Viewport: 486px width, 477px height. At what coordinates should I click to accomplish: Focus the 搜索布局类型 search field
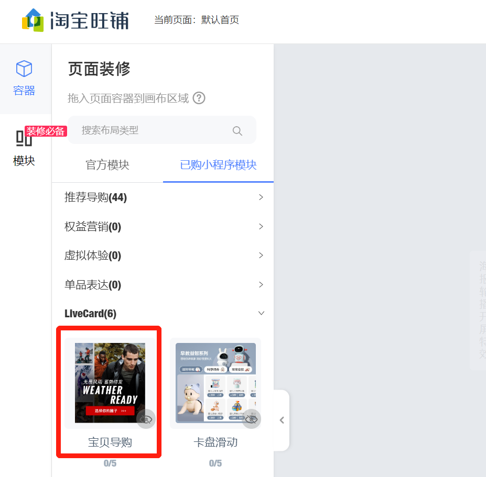pos(162,130)
